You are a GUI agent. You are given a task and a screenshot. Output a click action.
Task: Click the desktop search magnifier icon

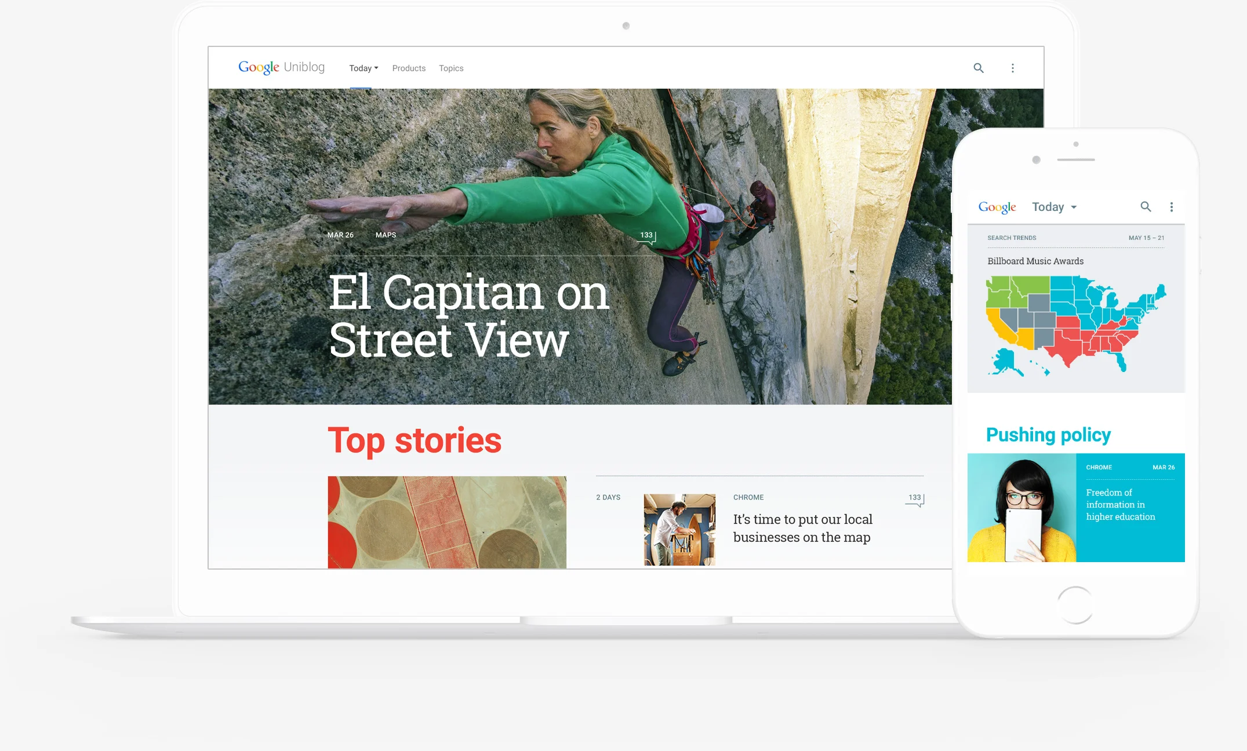point(978,68)
